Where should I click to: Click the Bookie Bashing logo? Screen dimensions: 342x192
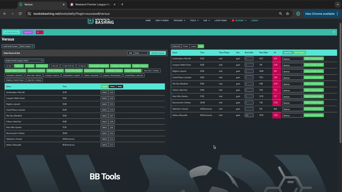(101, 21)
